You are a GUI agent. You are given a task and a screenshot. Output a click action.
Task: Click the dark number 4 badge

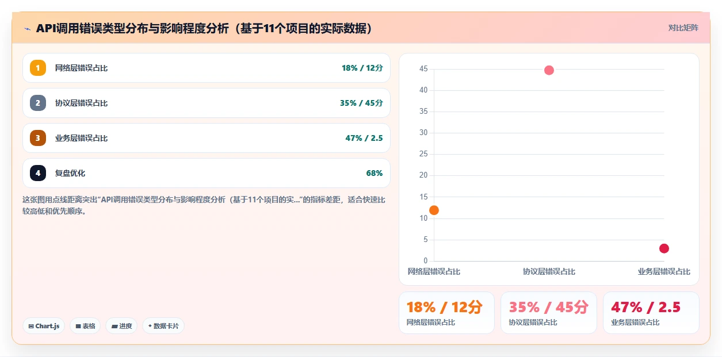38,173
